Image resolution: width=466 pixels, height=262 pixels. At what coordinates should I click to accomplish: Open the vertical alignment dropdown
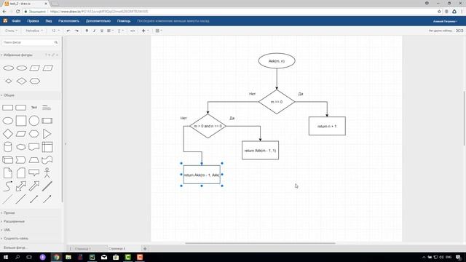point(121,31)
